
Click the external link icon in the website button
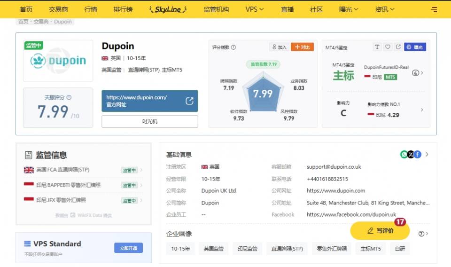tap(189, 101)
